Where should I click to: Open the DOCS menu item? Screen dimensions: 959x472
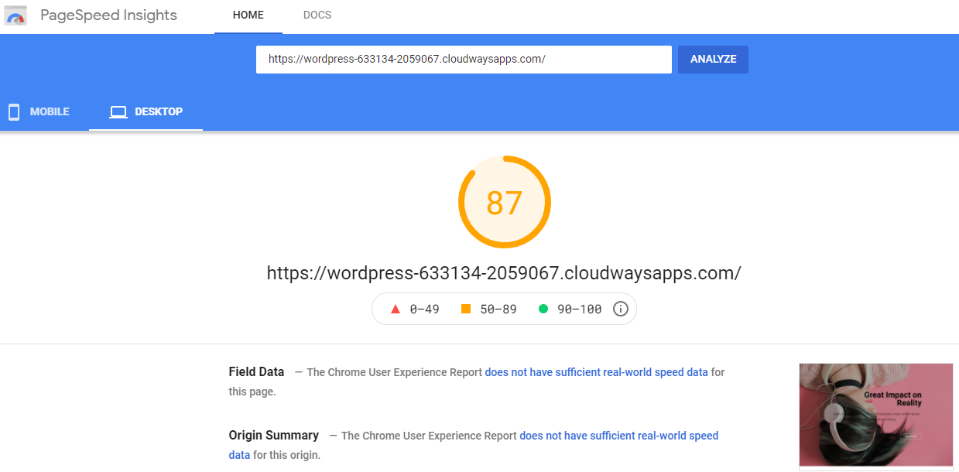click(317, 15)
